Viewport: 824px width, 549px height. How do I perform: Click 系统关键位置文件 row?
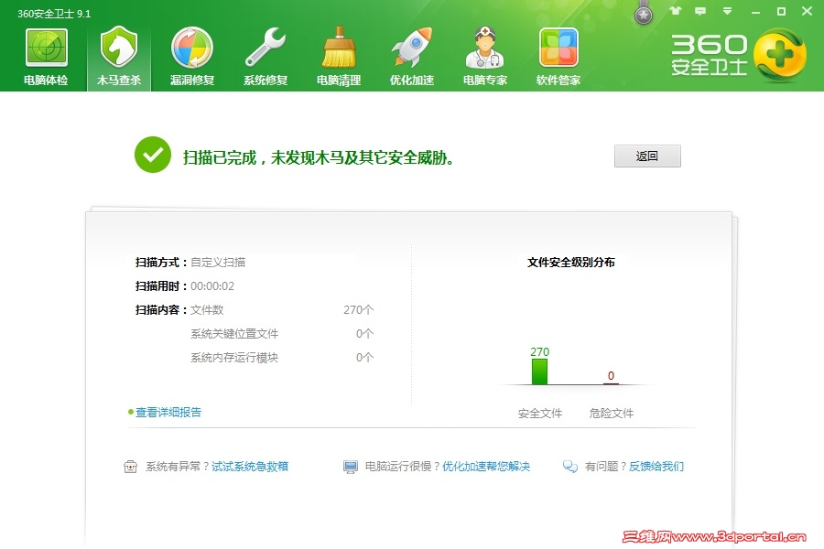[x=234, y=334]
